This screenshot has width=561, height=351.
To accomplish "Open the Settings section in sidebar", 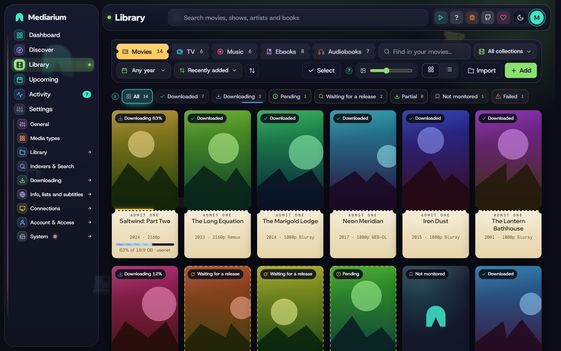I will coord(53,109).
